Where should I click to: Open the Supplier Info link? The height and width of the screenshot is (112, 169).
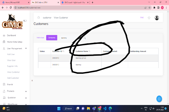(x=12, y=66)
